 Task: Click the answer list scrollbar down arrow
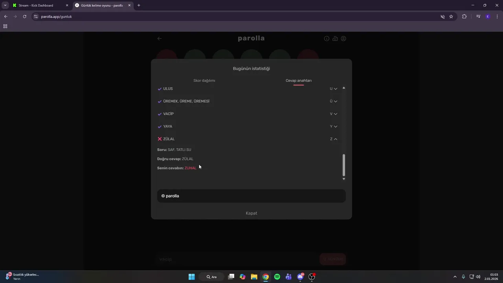click(344, 179)
